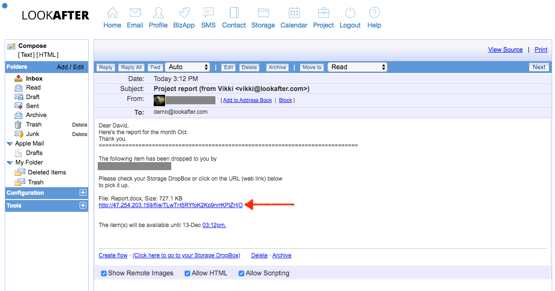Click the Reply All button

[x=131, y=67]
